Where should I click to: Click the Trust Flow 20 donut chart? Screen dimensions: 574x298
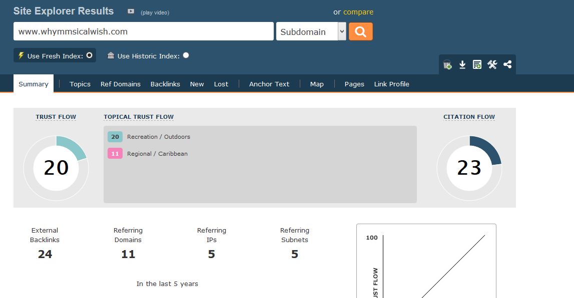(56, 168)
